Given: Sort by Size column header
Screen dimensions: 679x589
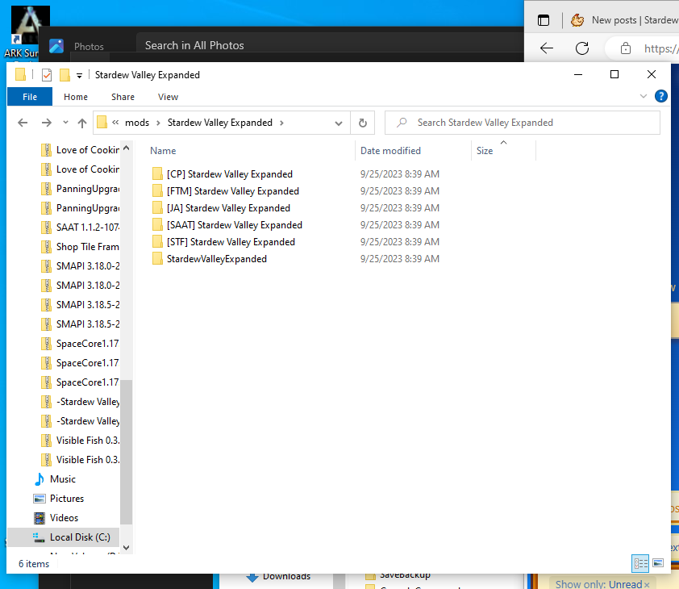Looking at the screenshot, I should click(485, 151).
